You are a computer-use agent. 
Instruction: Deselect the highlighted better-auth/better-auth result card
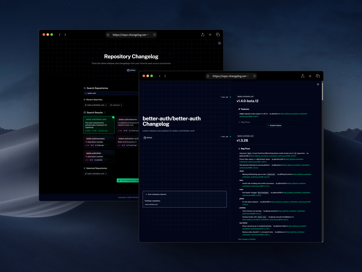[99, 125]
